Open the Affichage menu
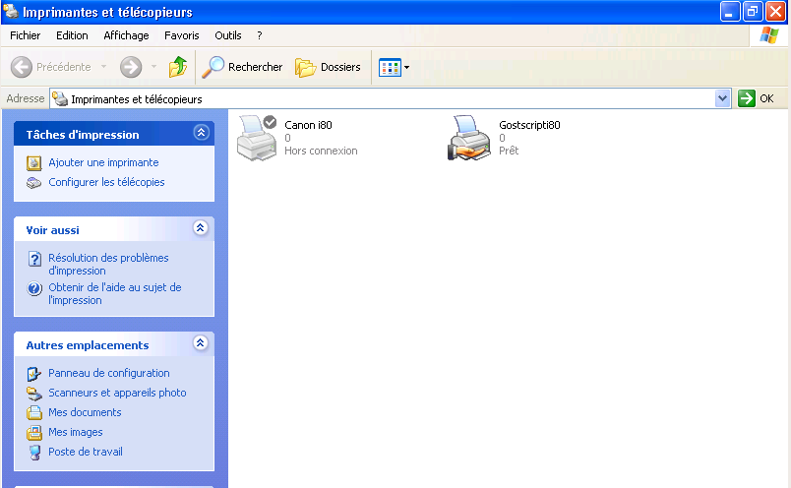This screenshot has height=488, width=791. 126,35
